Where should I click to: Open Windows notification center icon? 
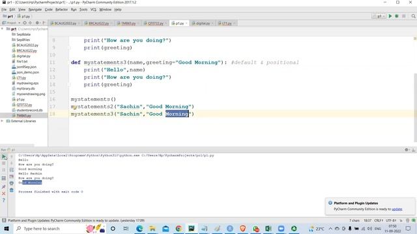tap(409, 228)
